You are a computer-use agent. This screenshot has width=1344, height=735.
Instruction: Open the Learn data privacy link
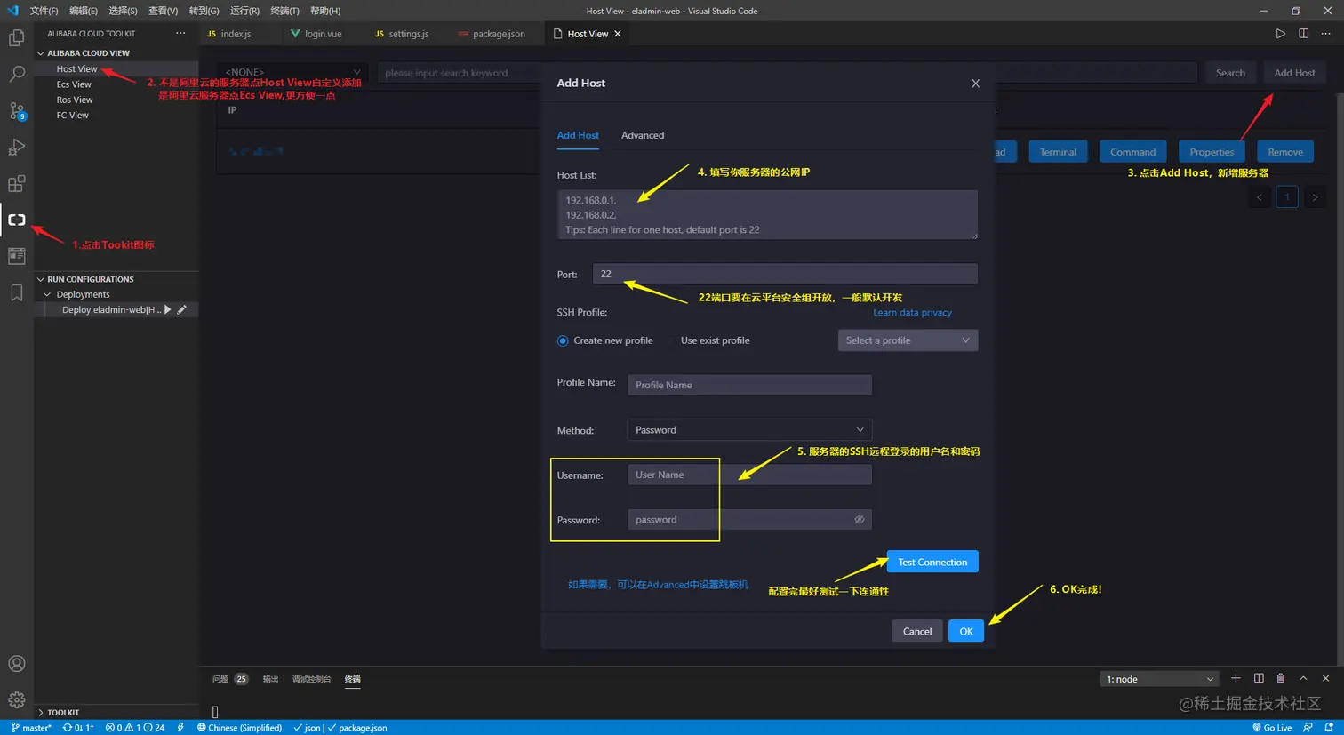910,312
